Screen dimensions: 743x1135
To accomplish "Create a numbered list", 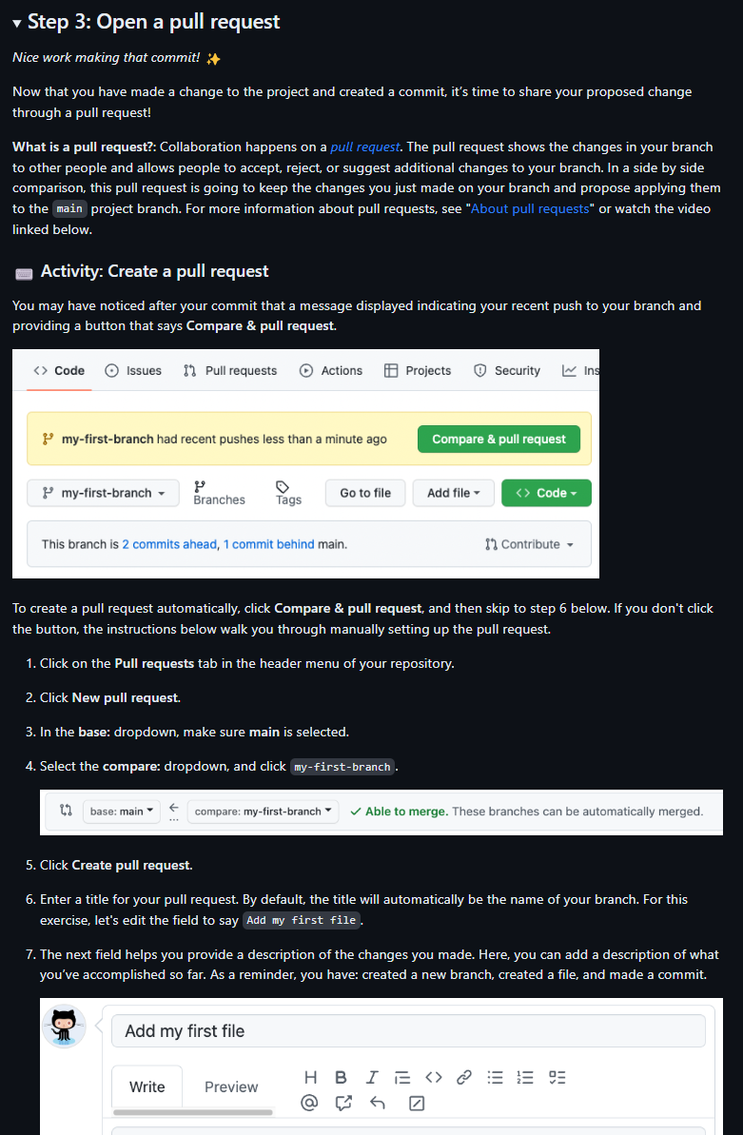I will coord(525,1076).
